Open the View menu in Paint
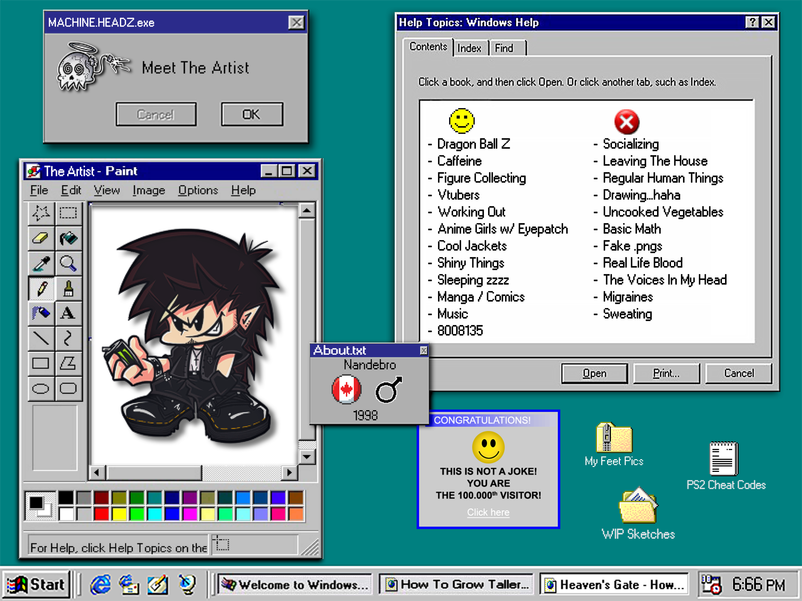Screen dimensions: 802x601 point(107,190)
